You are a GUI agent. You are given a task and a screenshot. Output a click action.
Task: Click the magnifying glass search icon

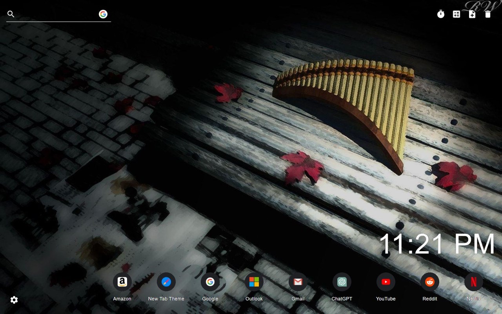click(11, 14)
